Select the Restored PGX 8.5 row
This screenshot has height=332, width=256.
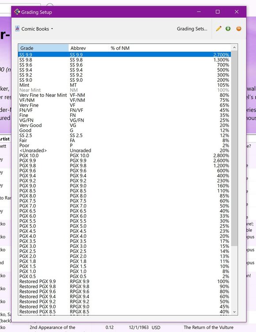pos(124,312)
